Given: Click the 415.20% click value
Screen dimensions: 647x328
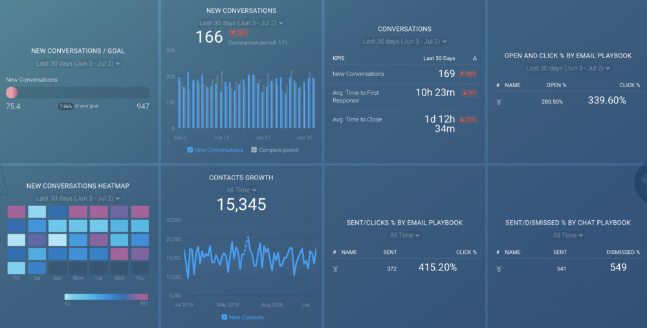Looking at the screenshot, I should click(437, 267).
